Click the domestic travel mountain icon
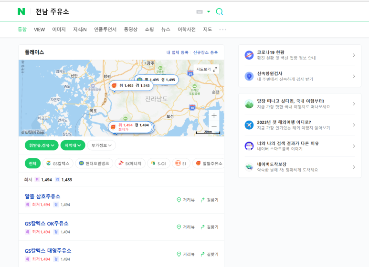 249,104
